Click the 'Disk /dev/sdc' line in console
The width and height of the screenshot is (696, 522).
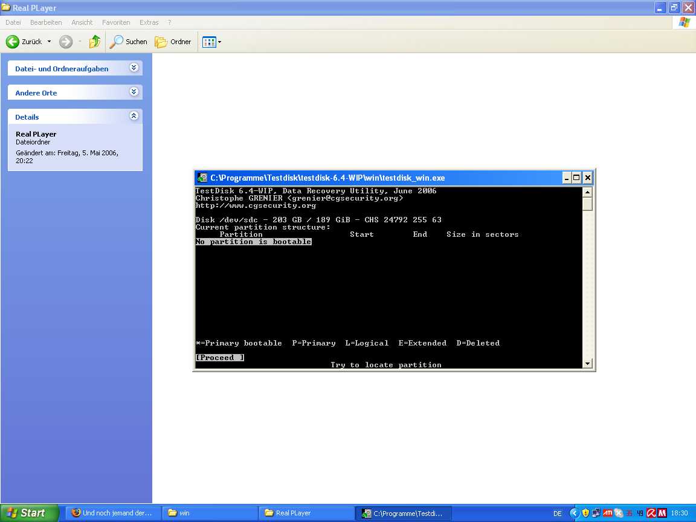(x=318, y=220)
